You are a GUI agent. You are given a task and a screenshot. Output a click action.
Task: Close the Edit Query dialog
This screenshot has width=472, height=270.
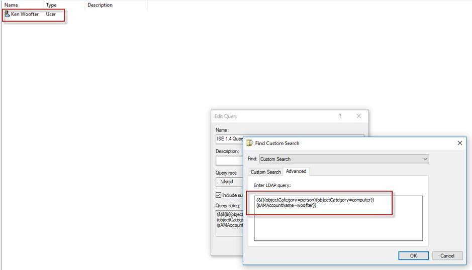click(x=359, y=116)
